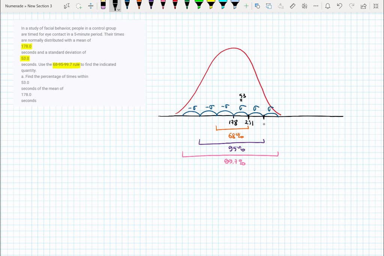This screenshot has width=384, height=256.
Task: Click the highlighted 53.0 standard deviation value
Action: pos(25,58)
